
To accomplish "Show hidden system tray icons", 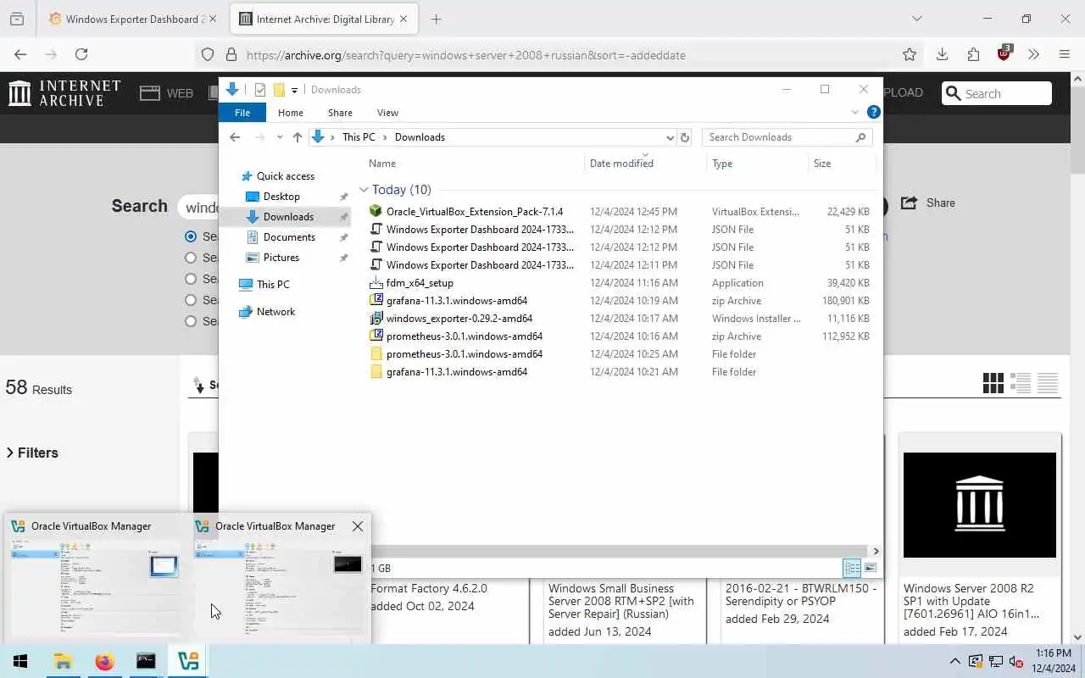I will (x=954, y=662).
